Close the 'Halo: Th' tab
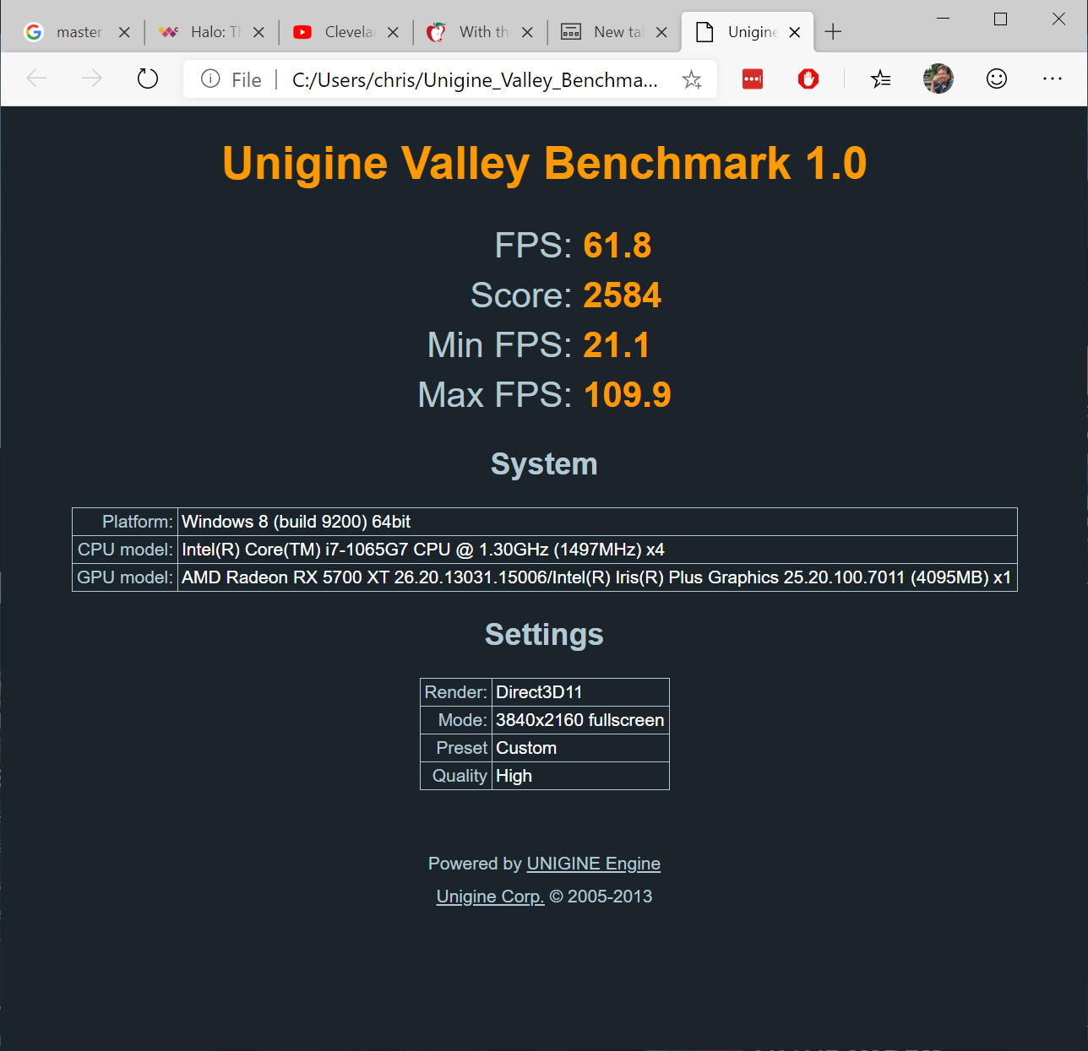The width and height of the screenshot is (1088, 1051). (258, 32)
